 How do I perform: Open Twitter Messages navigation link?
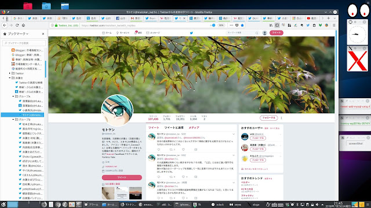pyautogui.click(x=153, y=33)
